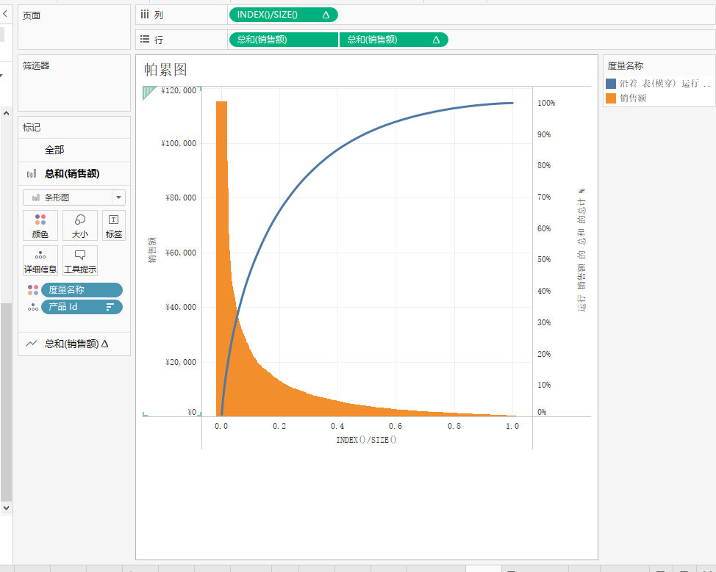Viewport: 716px width, 572px height.
Task: Click the Detail (详细信息) marks button
Action: 40,261
